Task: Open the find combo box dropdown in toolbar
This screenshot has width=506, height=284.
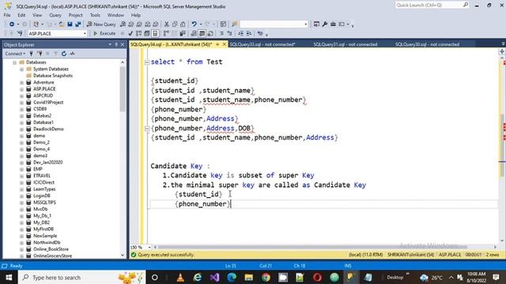Action: point(306,24)
